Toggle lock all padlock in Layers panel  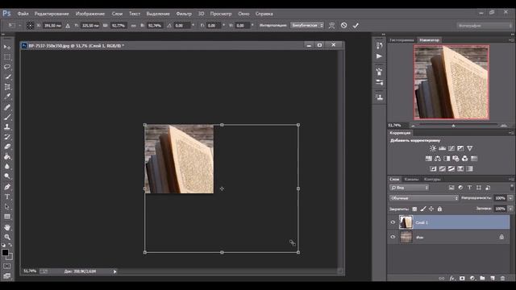[x=439, y=209]
